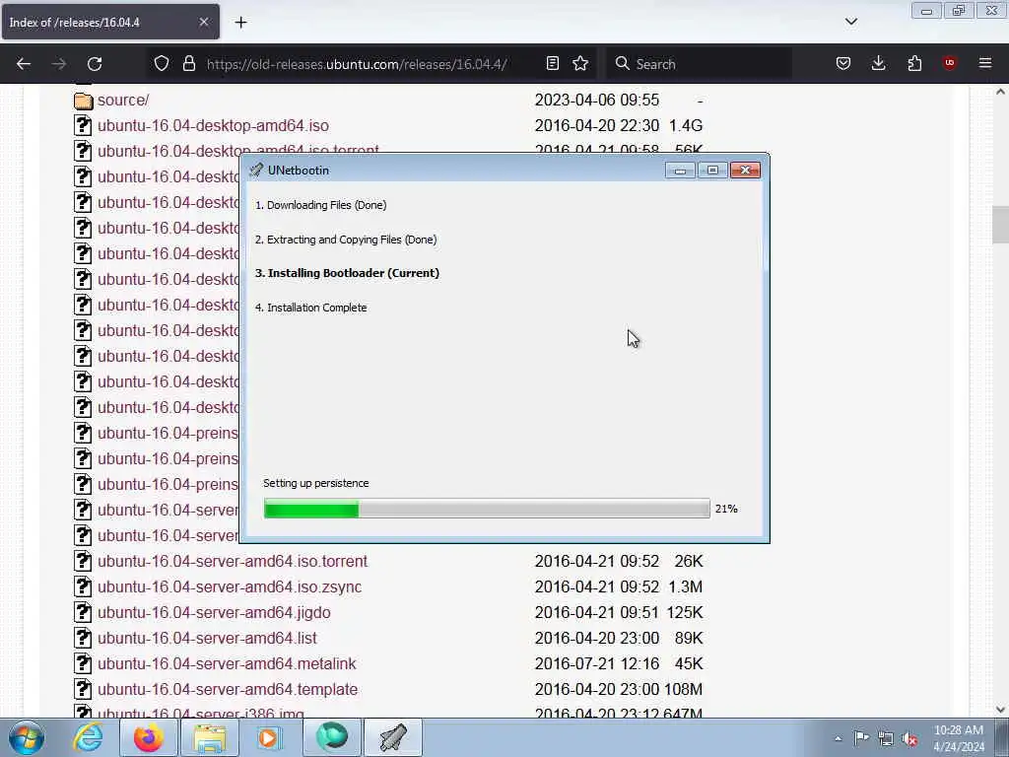
Task: Open ubuntu-16.04-server-amd64.list link
Action: tap(207, 638)
